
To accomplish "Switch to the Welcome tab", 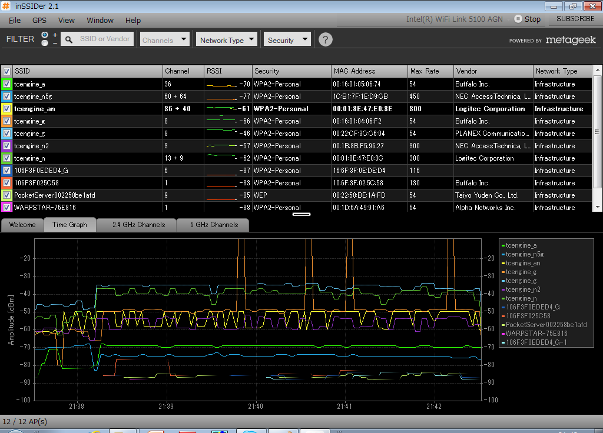I will [x=22, y=225].
